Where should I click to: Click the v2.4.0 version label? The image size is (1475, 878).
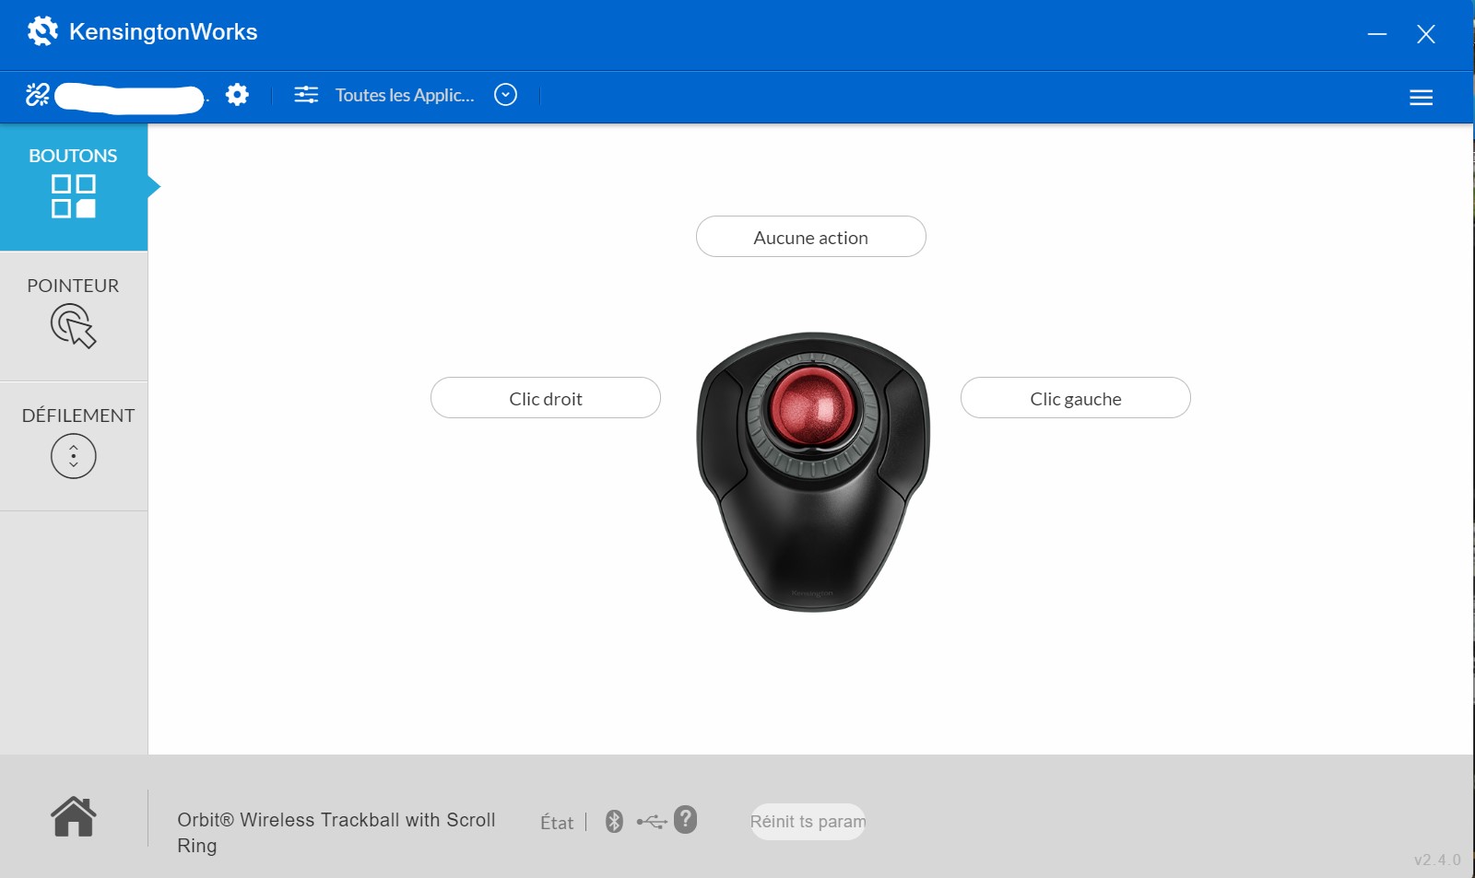pos(1437,860)
